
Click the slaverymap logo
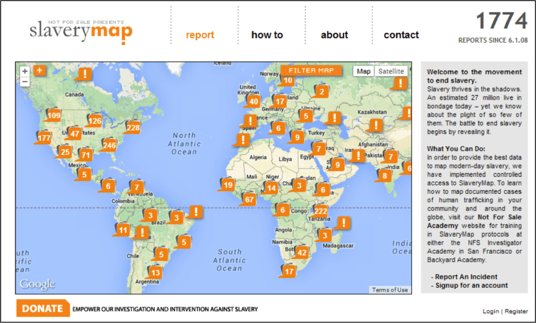click(x=81, y=32)
